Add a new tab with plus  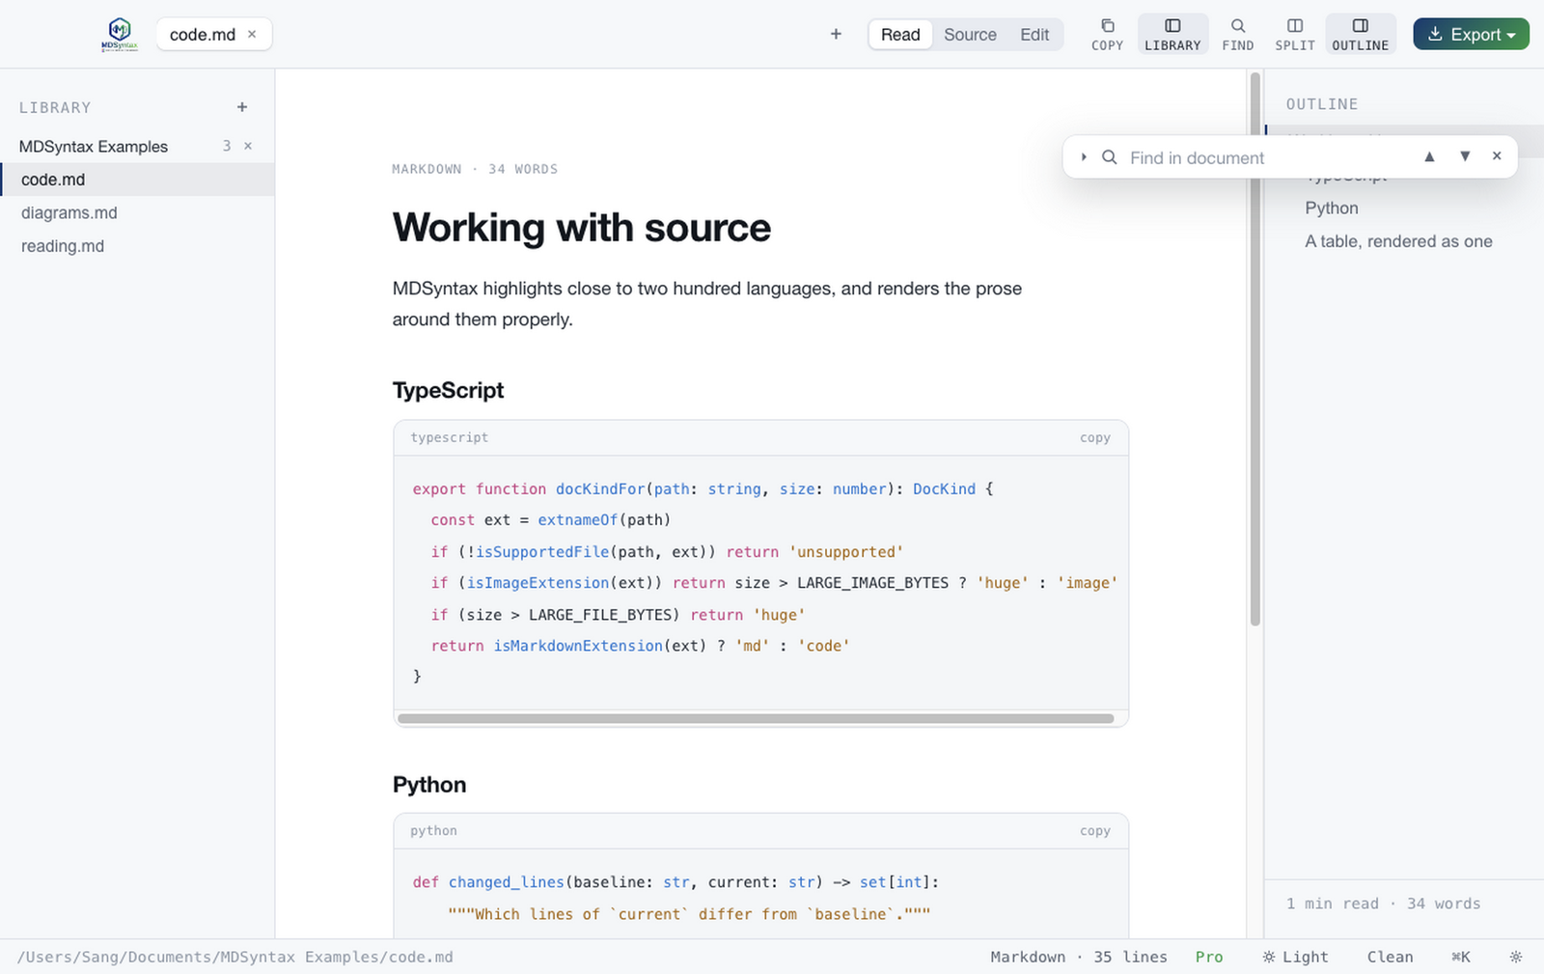point(836,34)
